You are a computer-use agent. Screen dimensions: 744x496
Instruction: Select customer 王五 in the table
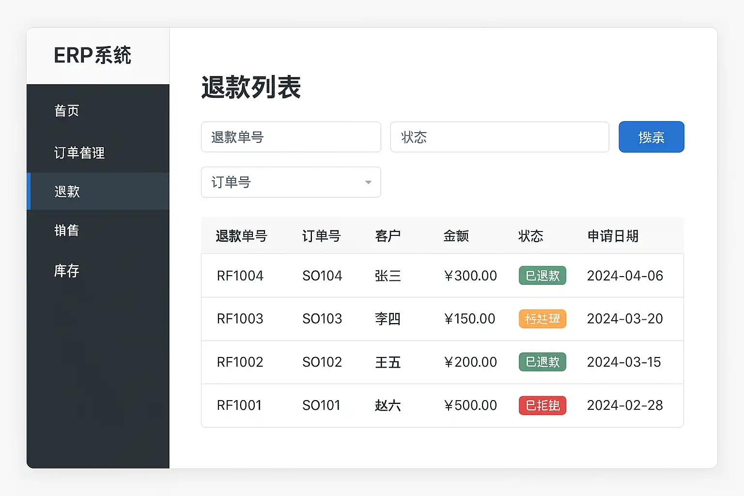387,362
